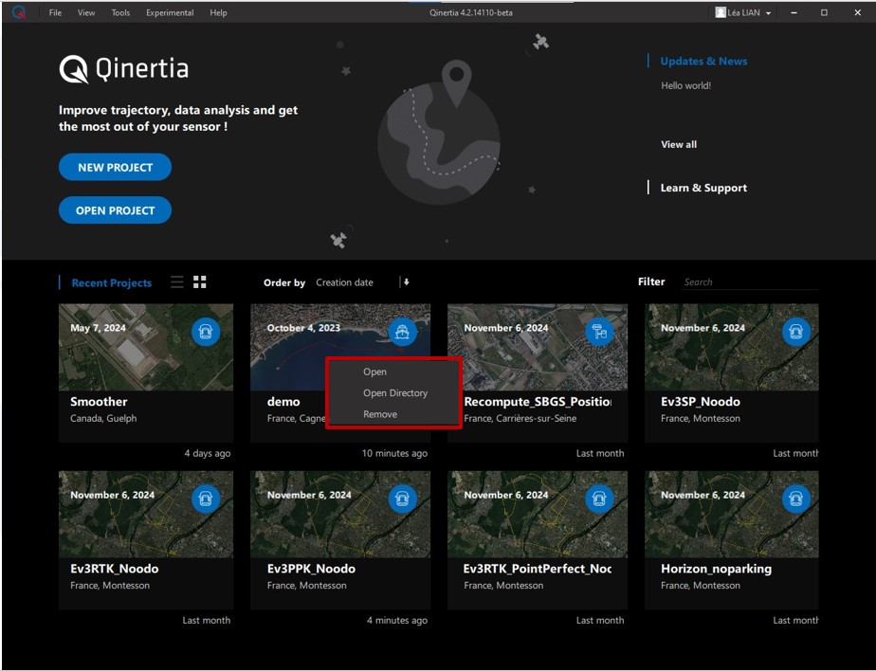This screenshot has width=876, height=671.
Task: Click '4 minutes ago' under Ev3PPK_Noodo
Action: [397, 620]
